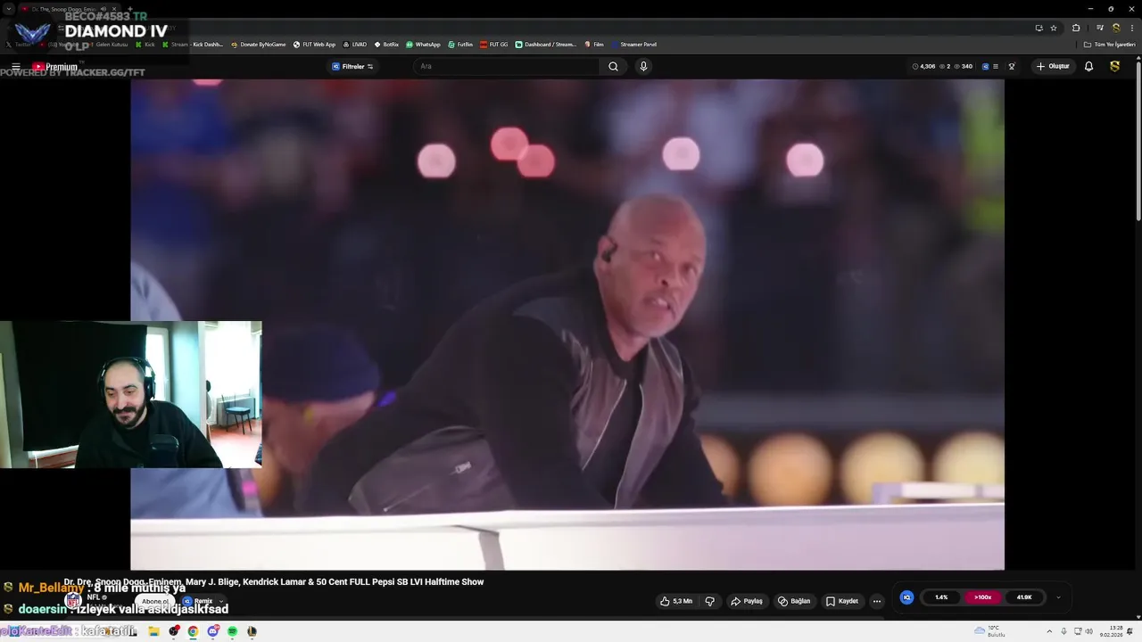
Task: Open the WhatsApp bookmark
Action: click(423, 45)
